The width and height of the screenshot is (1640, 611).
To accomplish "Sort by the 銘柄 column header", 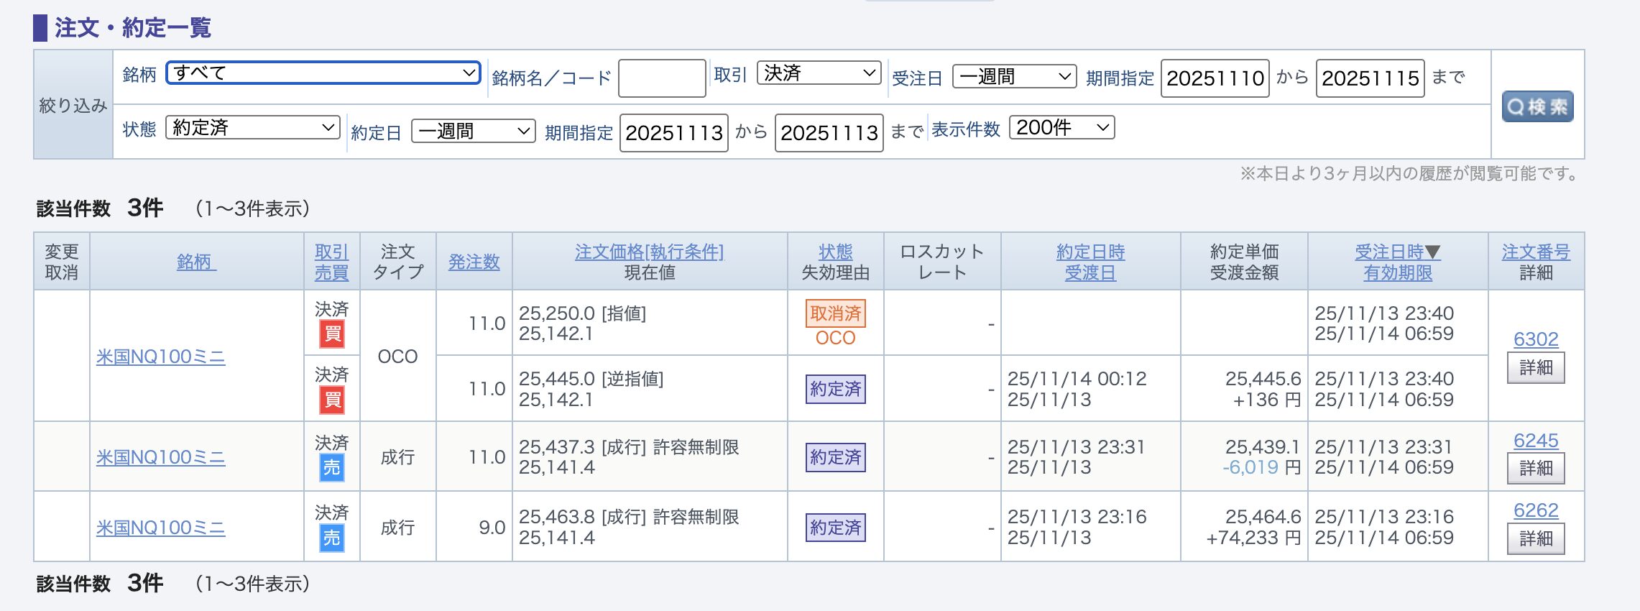I will [196, 262].
